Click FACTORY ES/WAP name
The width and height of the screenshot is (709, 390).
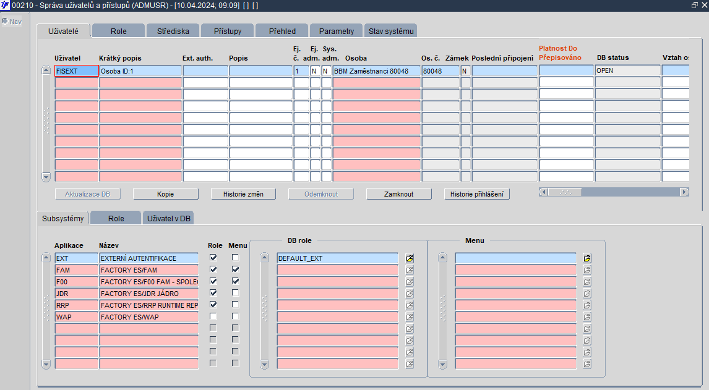[148, 317]
